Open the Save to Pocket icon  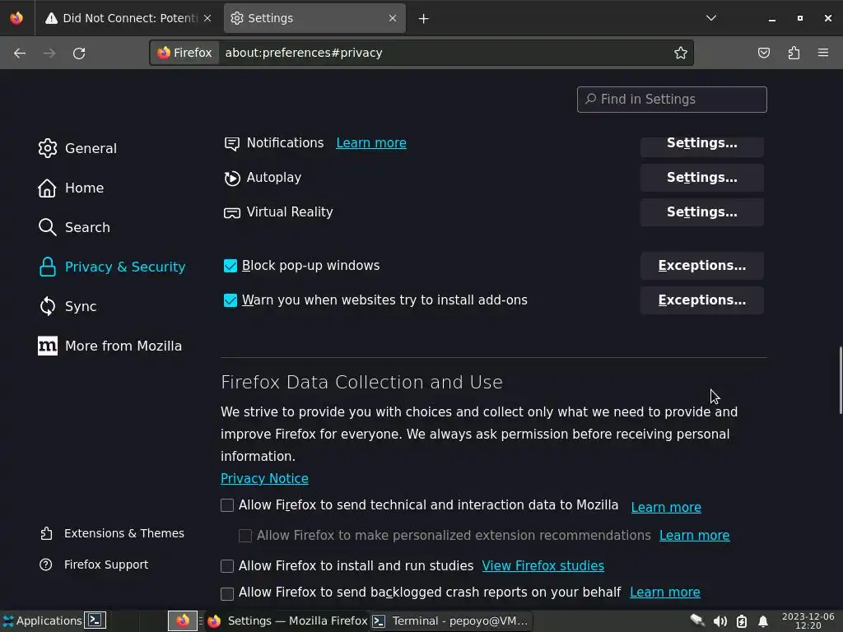[x=764, y=53]
